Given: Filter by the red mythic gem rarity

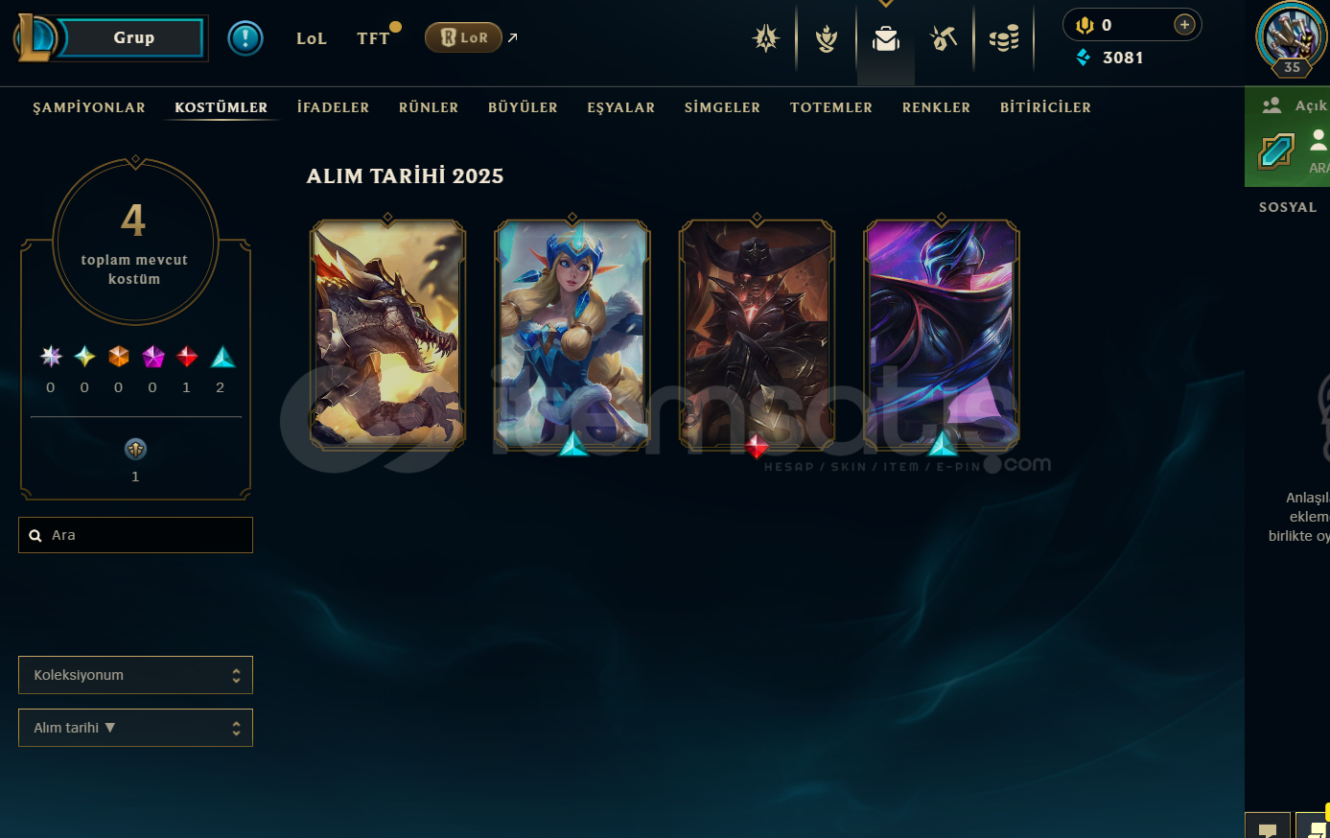Looking at the screenshot, I should click(187, 357).
